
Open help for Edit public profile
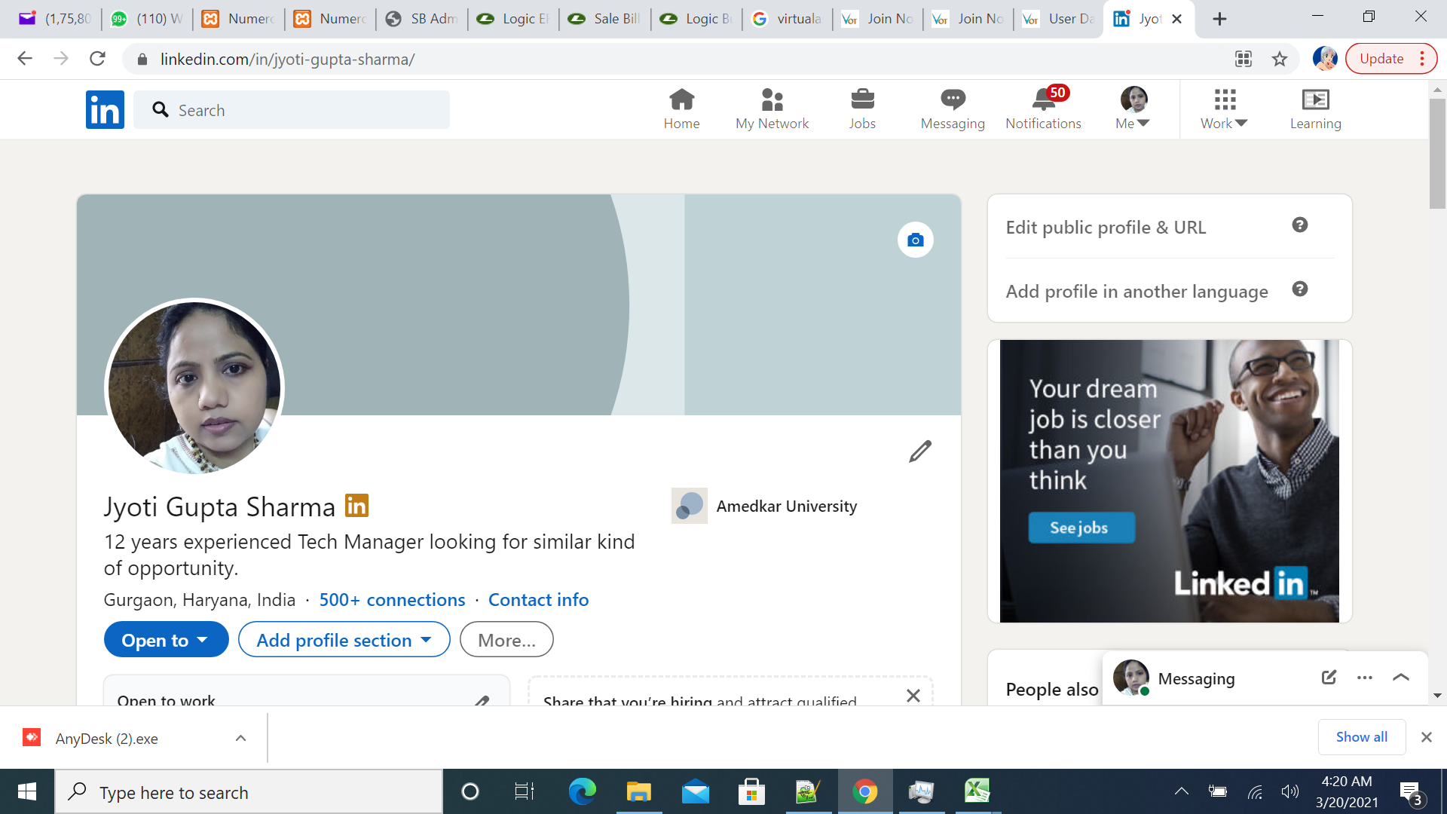[x=1299, y=225]
